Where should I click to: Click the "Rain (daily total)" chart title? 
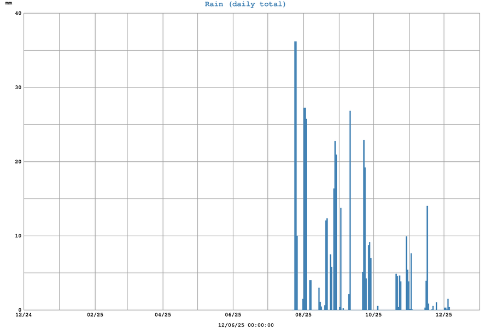[x=245, y=4]
